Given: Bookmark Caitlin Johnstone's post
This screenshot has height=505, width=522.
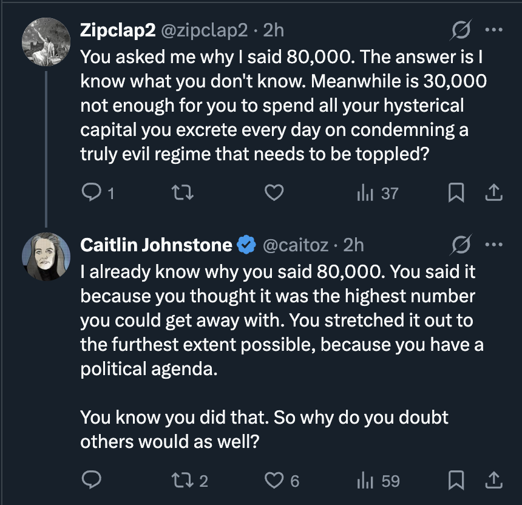Looking at the screenshot, I should pos(456,481).
